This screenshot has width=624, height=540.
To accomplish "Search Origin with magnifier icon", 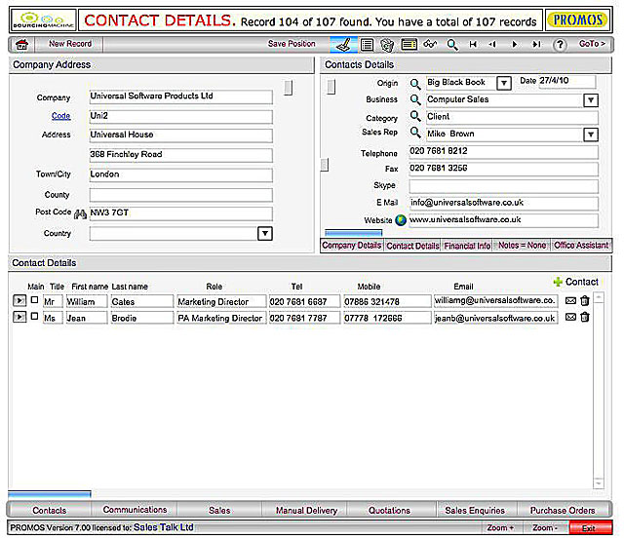I will coord(415,84).
